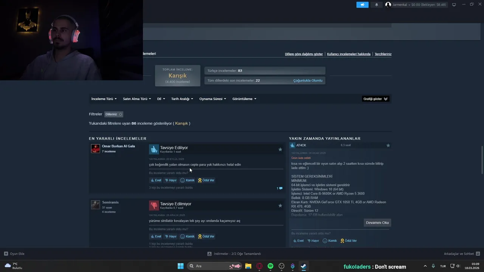The width and height of the screenshot is (484, 272).
Task: Click the AT4CK review thumbs-up icon
Action: [292, 145]
